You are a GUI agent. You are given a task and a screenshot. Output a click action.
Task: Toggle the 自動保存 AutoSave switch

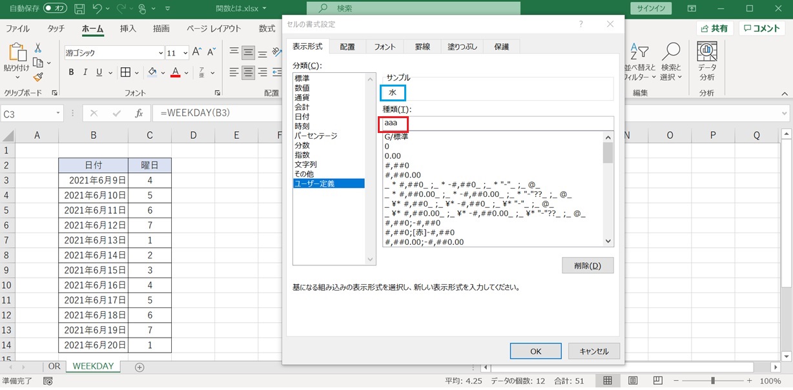coord(56,10)
